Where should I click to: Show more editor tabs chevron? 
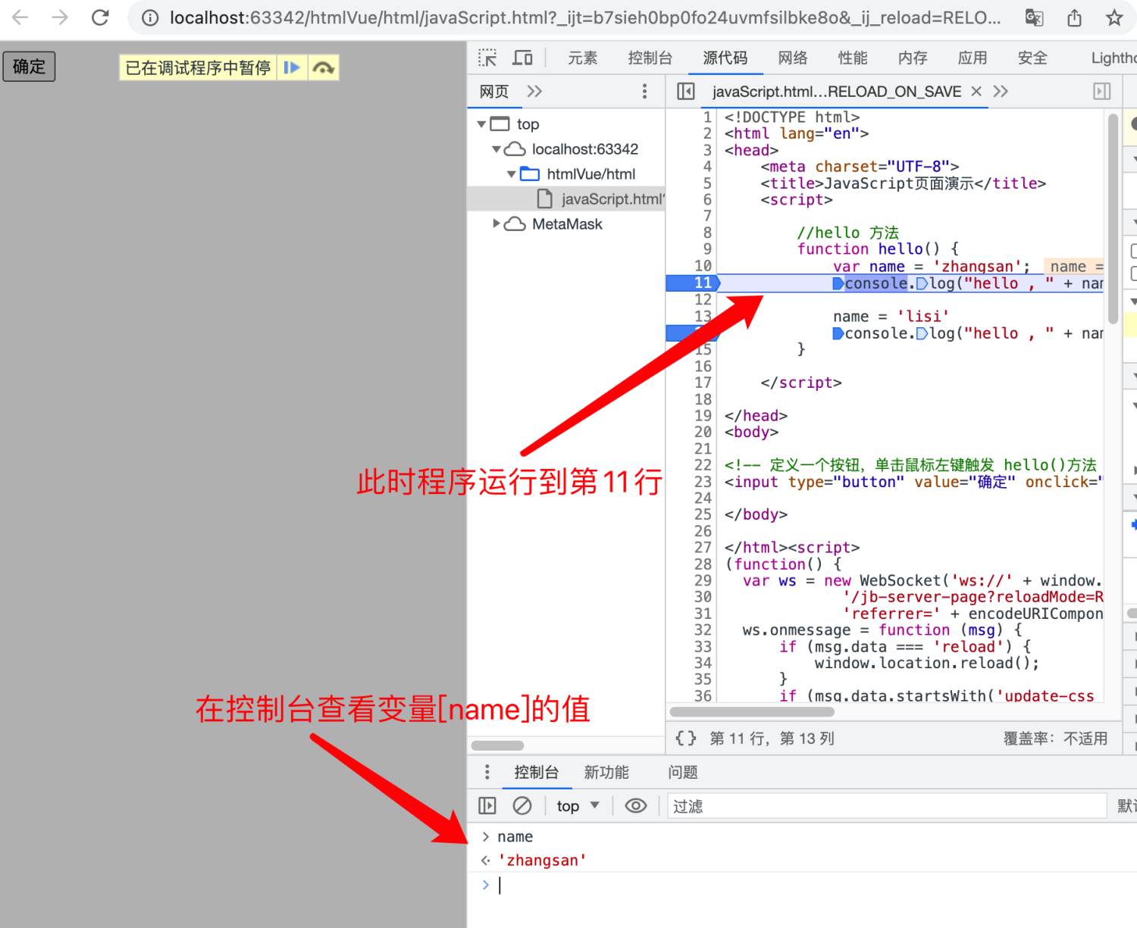point(1001,92)
